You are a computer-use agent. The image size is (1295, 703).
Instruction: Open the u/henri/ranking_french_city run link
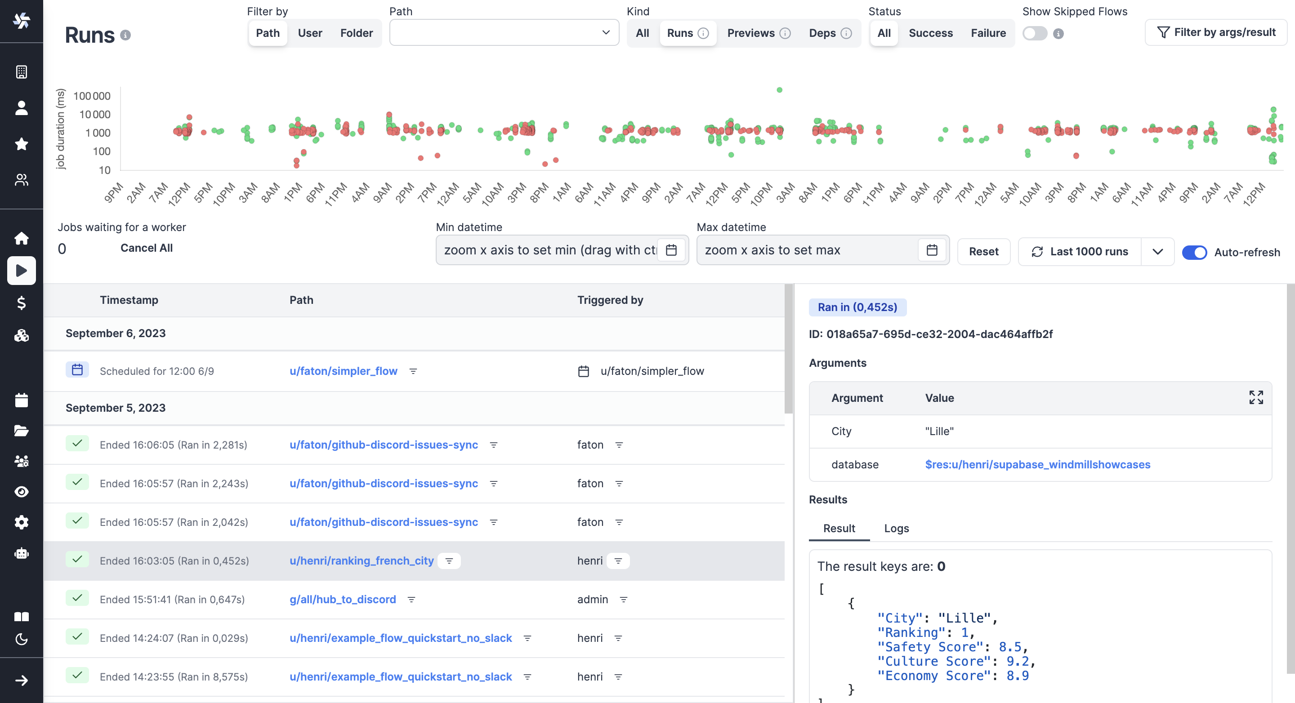click(362, 561)
